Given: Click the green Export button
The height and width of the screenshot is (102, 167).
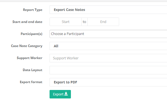Looking at the screenshot, I should (60, 94).
